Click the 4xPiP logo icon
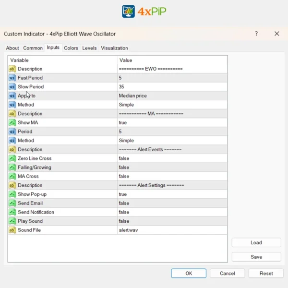 [128, 11]
